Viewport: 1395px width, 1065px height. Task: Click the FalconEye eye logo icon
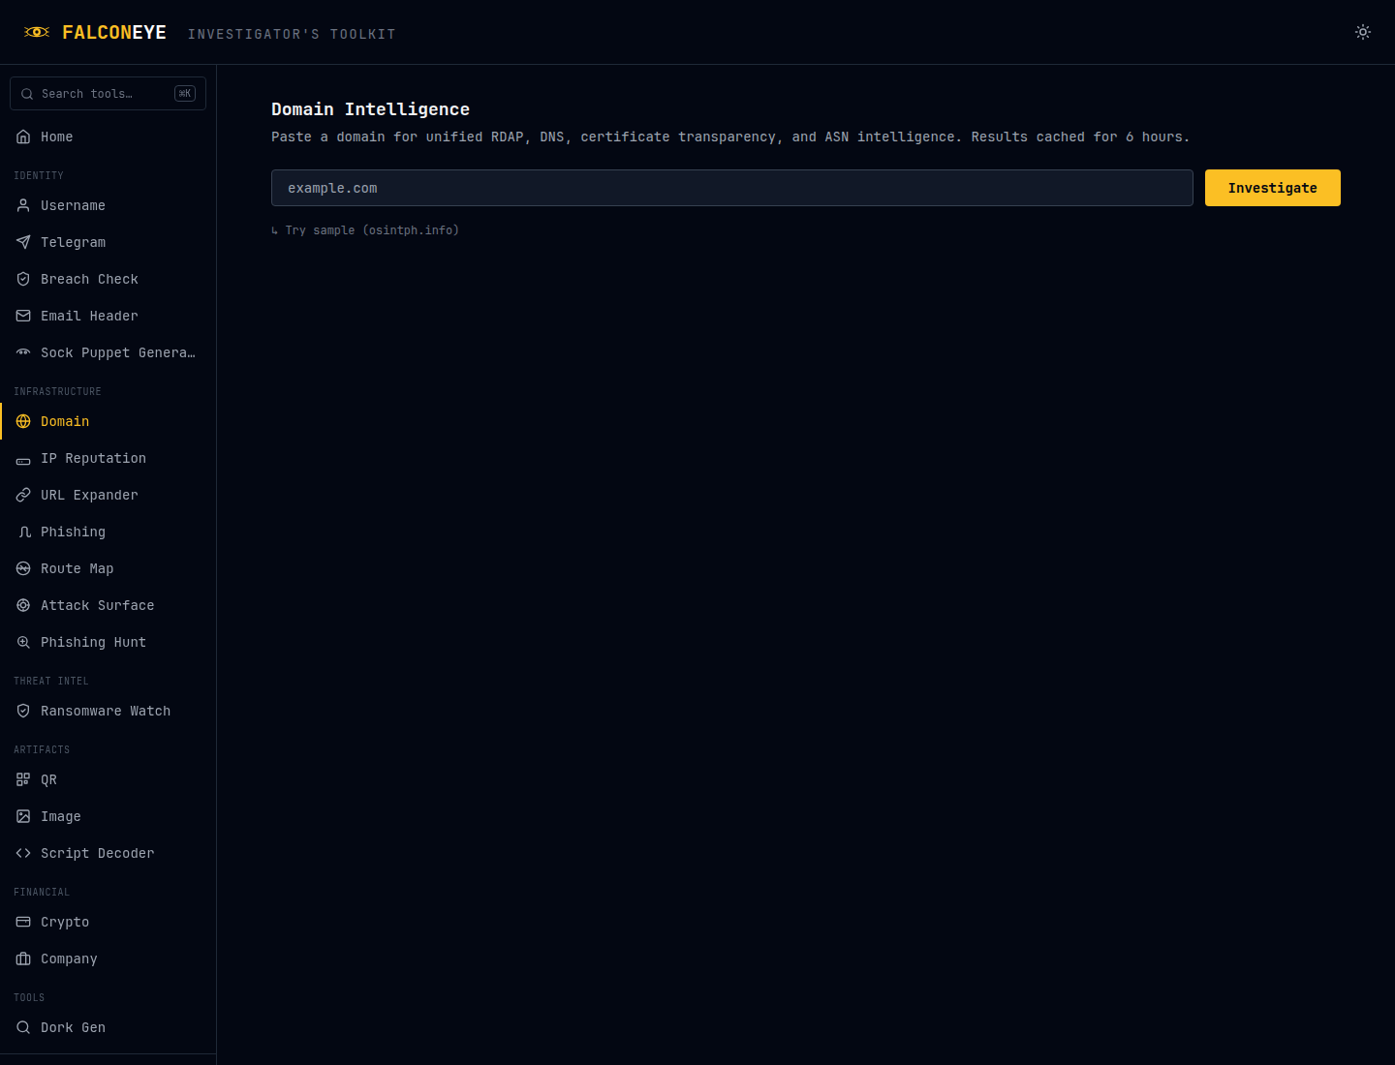point(37,32)
